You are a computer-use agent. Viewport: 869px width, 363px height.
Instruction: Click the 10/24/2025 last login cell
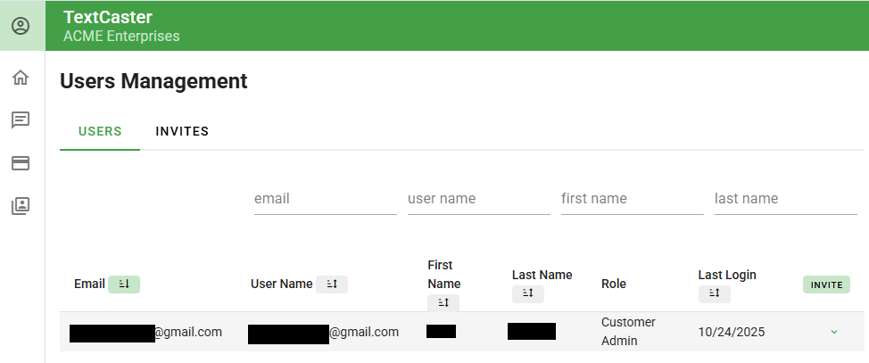tap(731, 332)
